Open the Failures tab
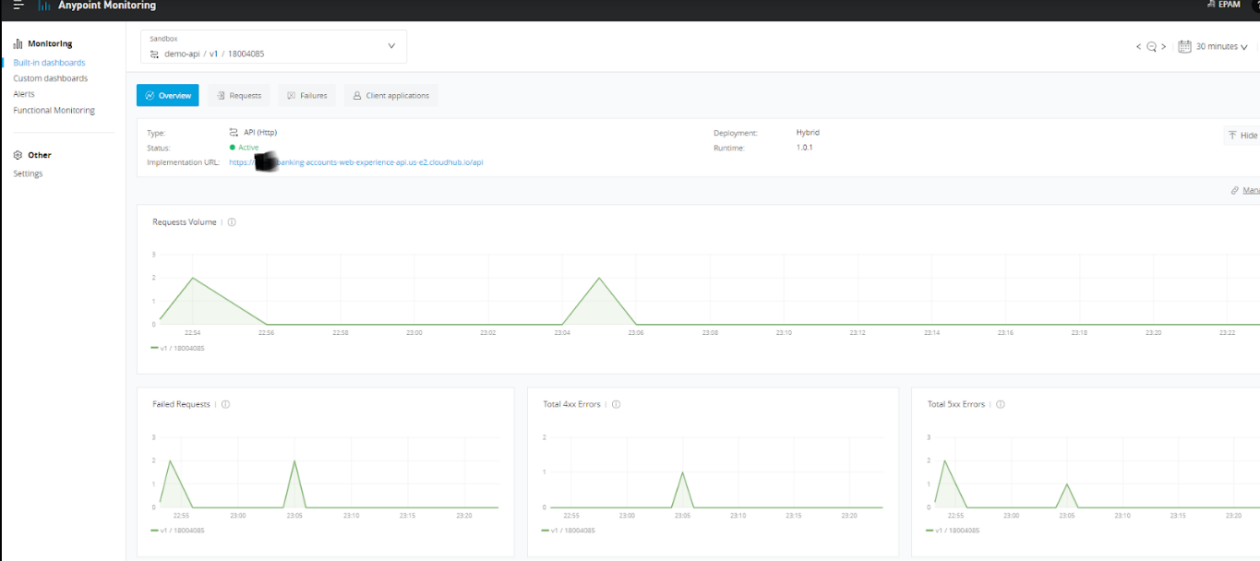This screenshot has height=561, width=1260. (x=307, y=95)
